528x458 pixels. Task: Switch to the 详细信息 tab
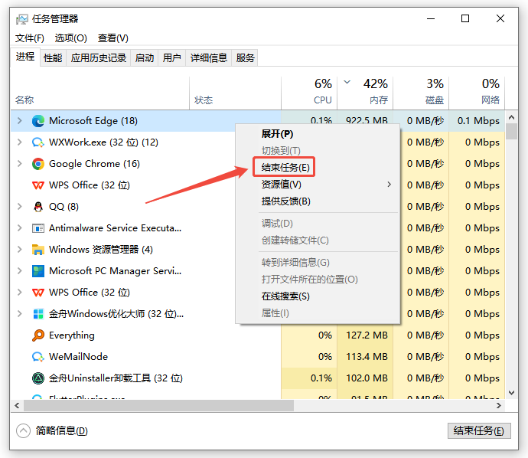click(x=209, y=58)
